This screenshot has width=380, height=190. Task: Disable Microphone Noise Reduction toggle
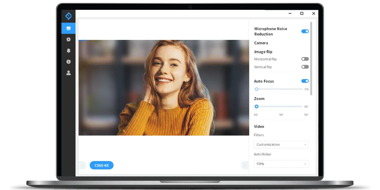pos(305,31)
